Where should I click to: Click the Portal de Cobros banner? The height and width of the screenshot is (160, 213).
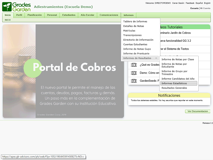pos(63,71)
